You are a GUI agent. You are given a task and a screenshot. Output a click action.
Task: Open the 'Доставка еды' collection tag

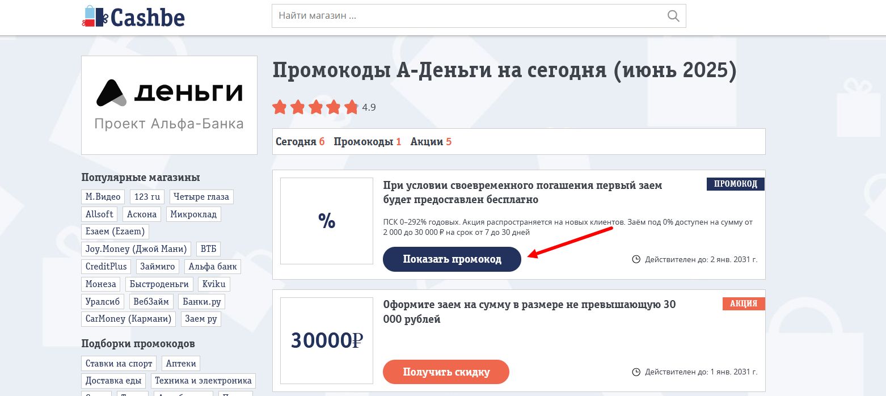click(113, 381)
